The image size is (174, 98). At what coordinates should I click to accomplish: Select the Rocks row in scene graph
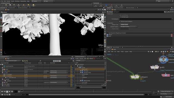coord(37,69)
